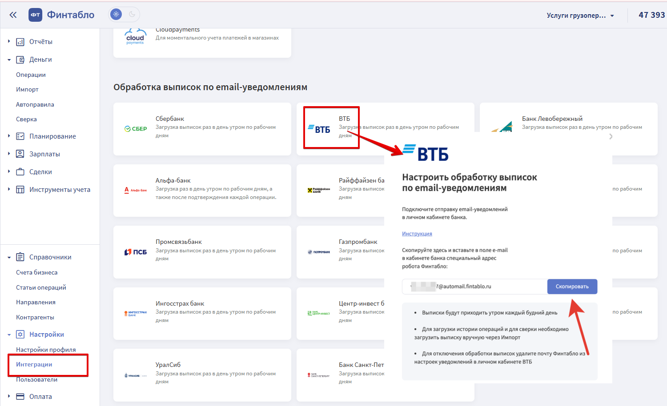
Task: Switch to light theme sun toggle
Action: tap(116, 15)
